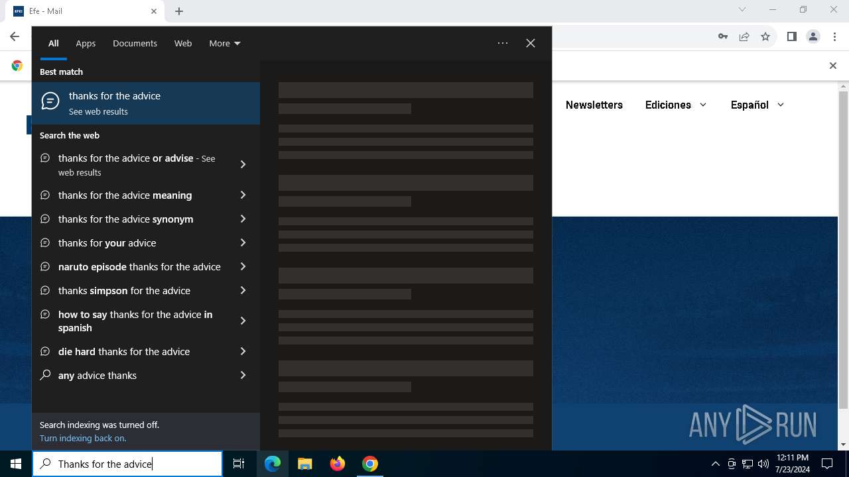849x477 pixels.
Task: Switch to the Web search tab
Action: (x=183, y=43)
